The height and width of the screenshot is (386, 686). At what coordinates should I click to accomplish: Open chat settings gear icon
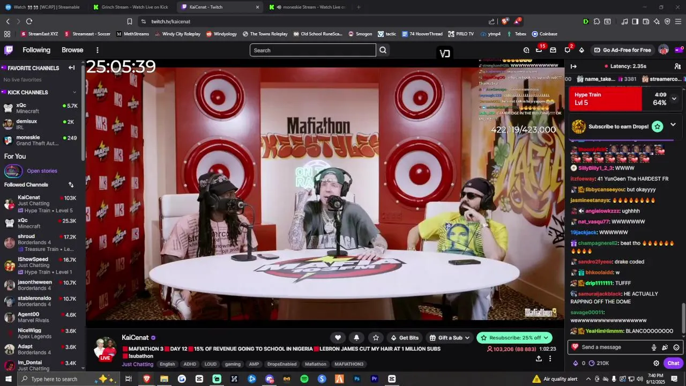[x=656, y=363]
